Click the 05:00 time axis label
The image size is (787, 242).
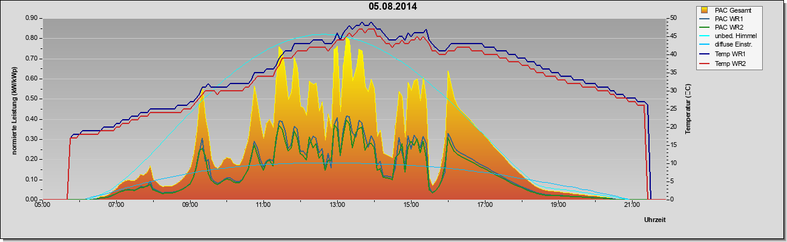(42, 205)
